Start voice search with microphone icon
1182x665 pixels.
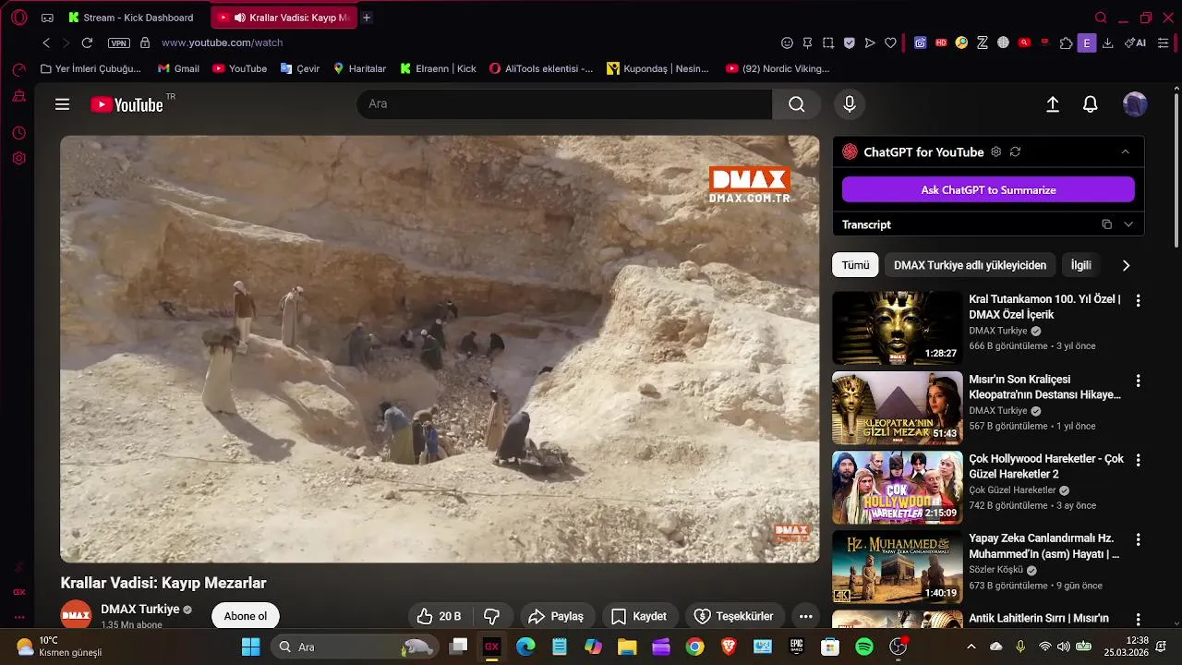[850, 104]
